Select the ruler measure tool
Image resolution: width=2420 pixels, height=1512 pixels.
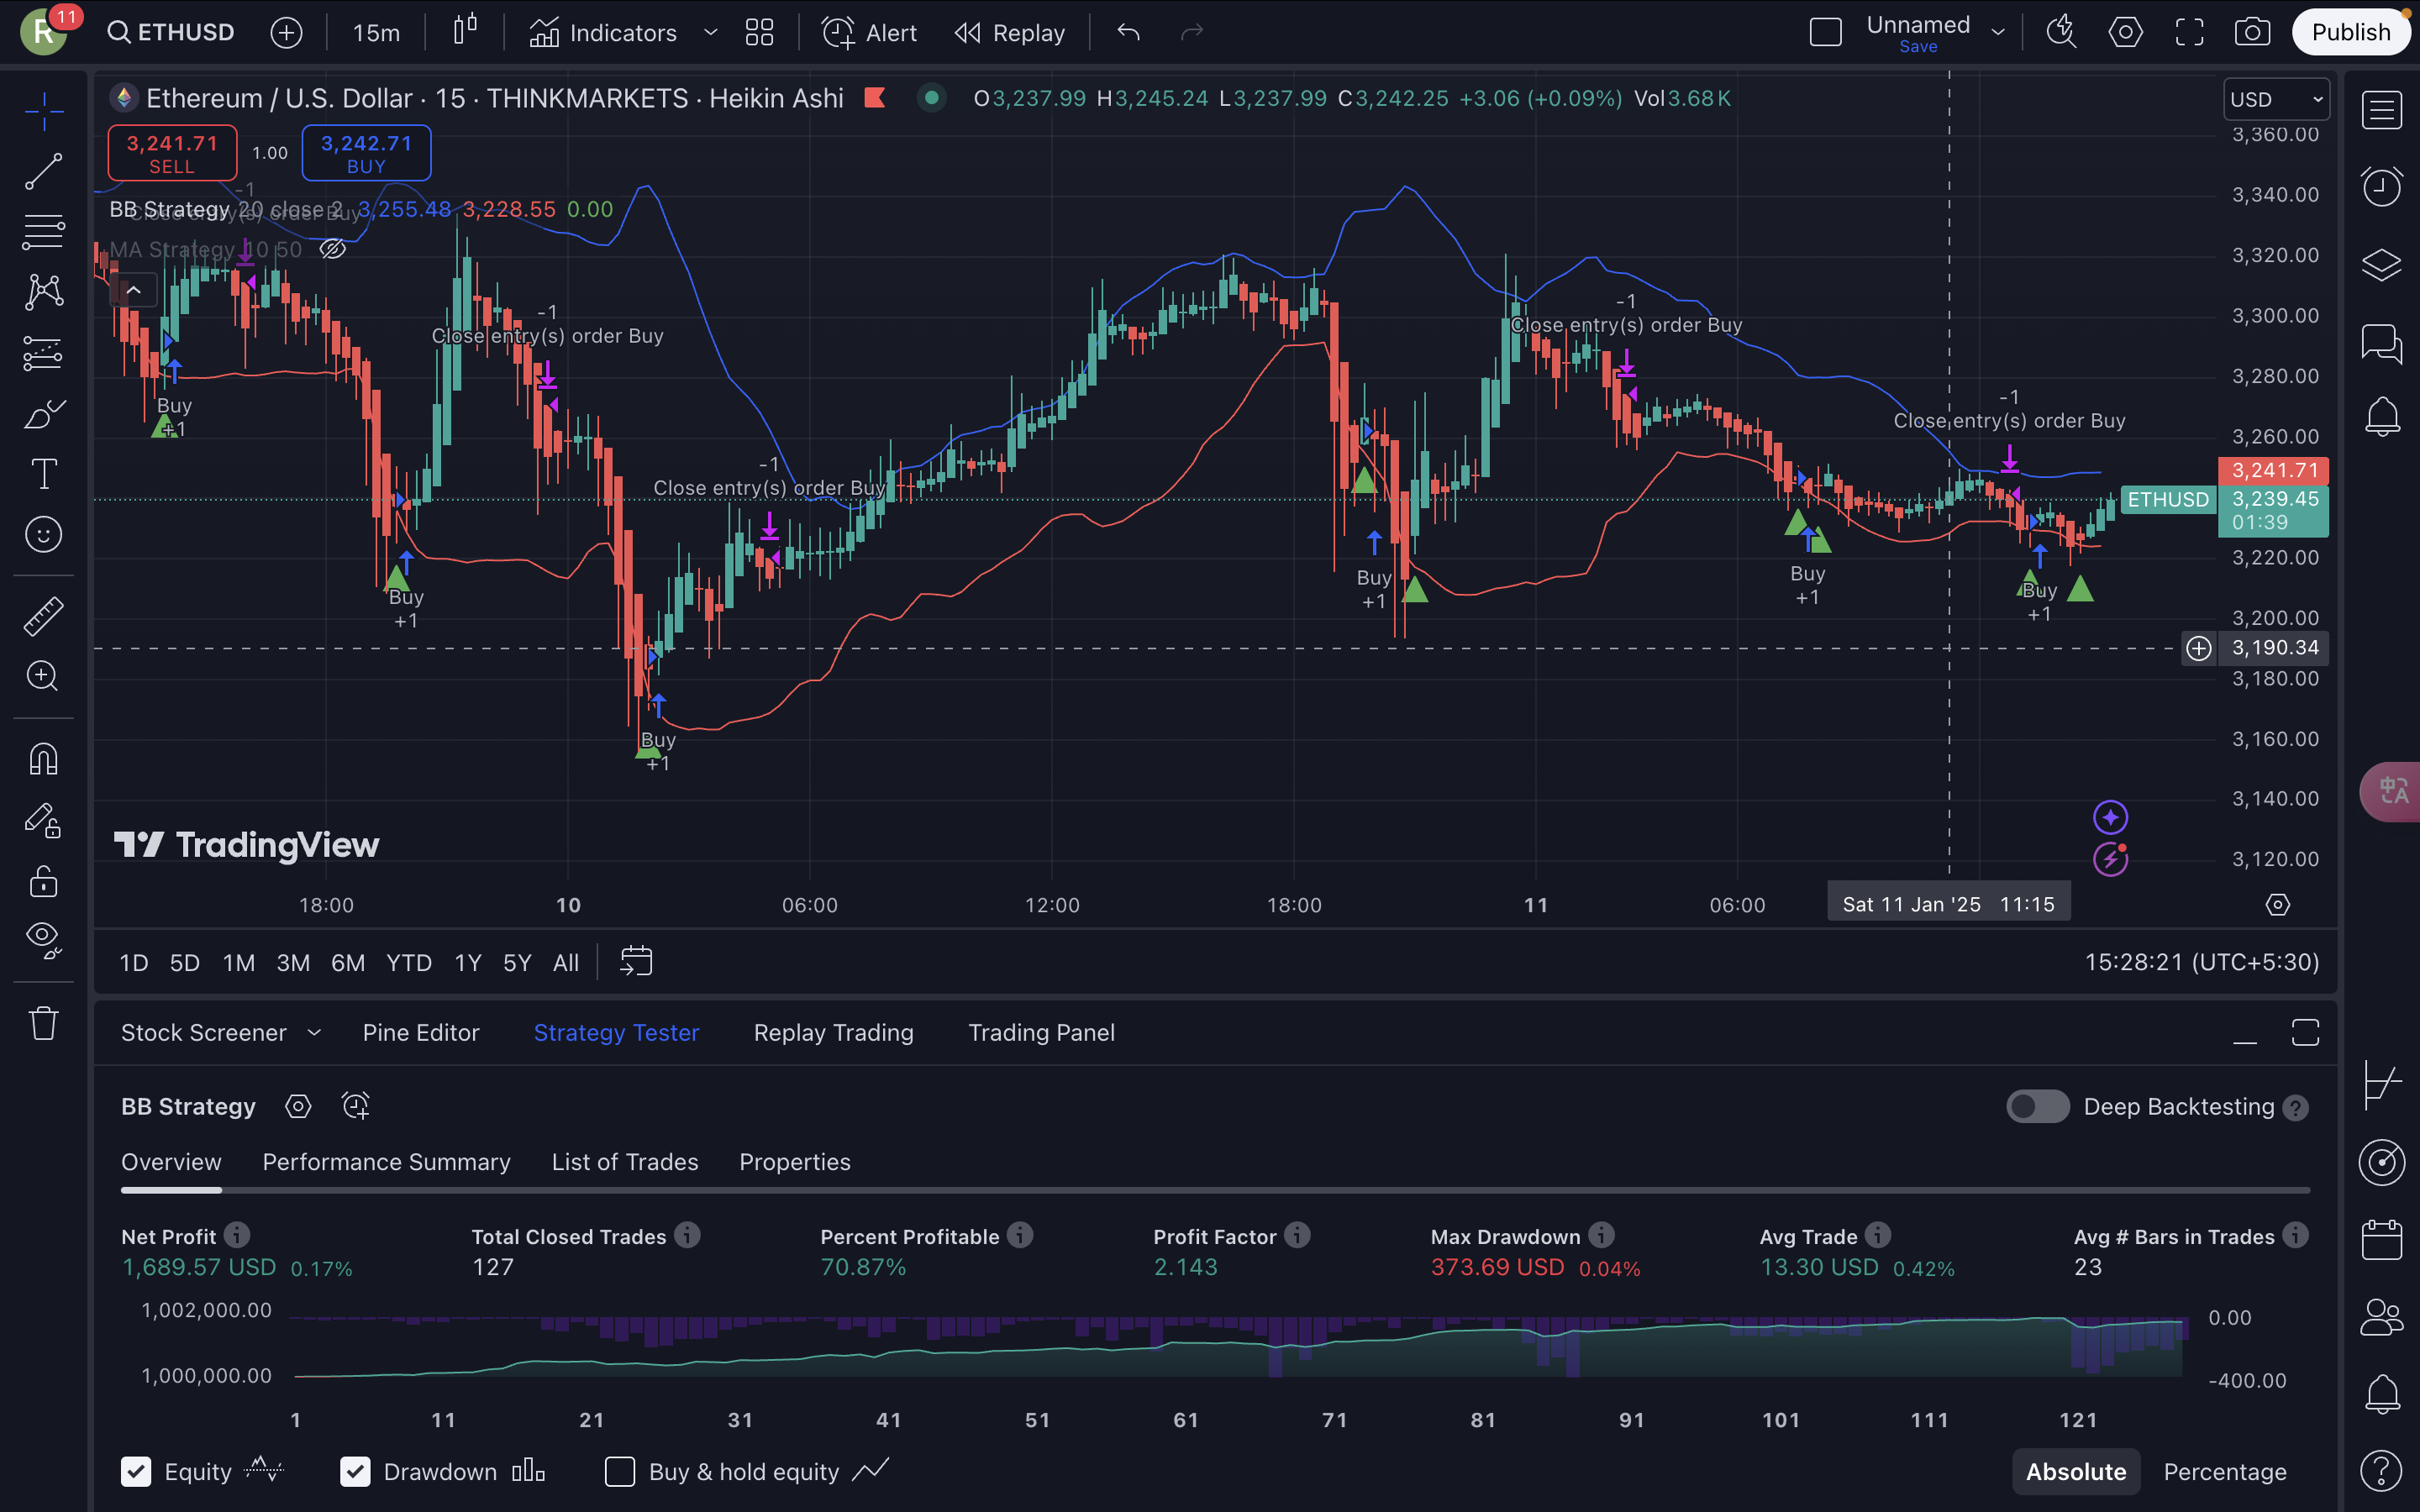(x=43, y=616)
